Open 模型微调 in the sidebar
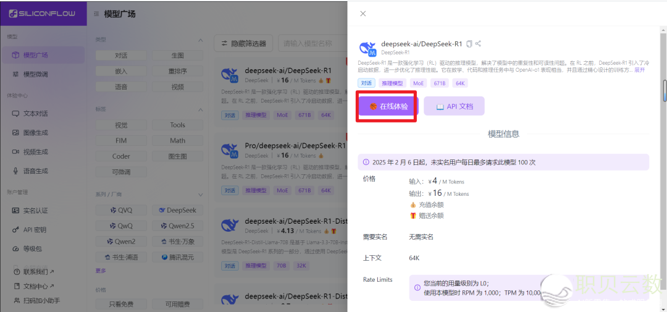Viewport: 667px width, 312px height. 43,74
